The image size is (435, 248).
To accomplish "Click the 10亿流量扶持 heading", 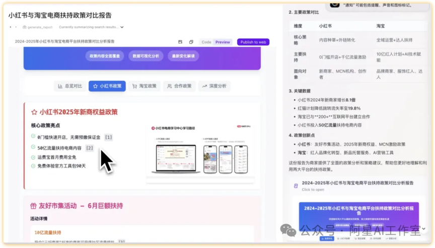I will (48, 232).
